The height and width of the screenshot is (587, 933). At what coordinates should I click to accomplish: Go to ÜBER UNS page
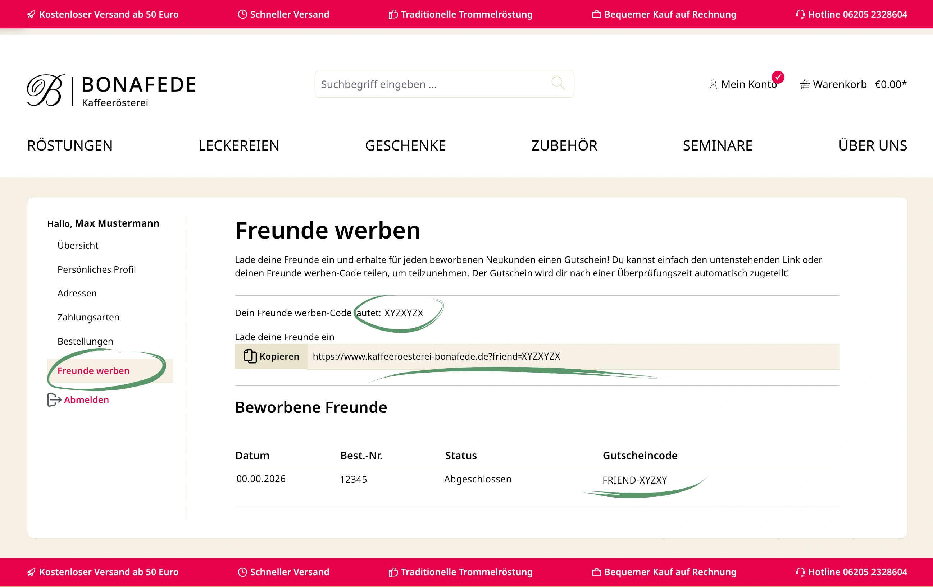click(872, 145)
